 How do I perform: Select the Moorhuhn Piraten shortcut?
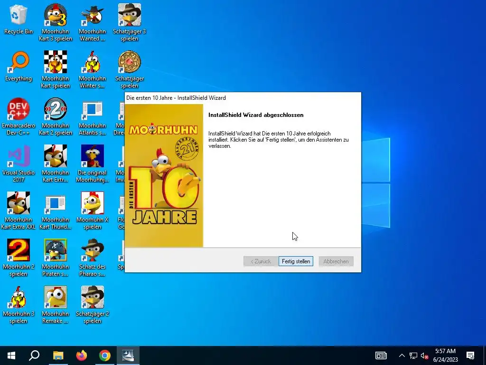(x=55, y=258)
